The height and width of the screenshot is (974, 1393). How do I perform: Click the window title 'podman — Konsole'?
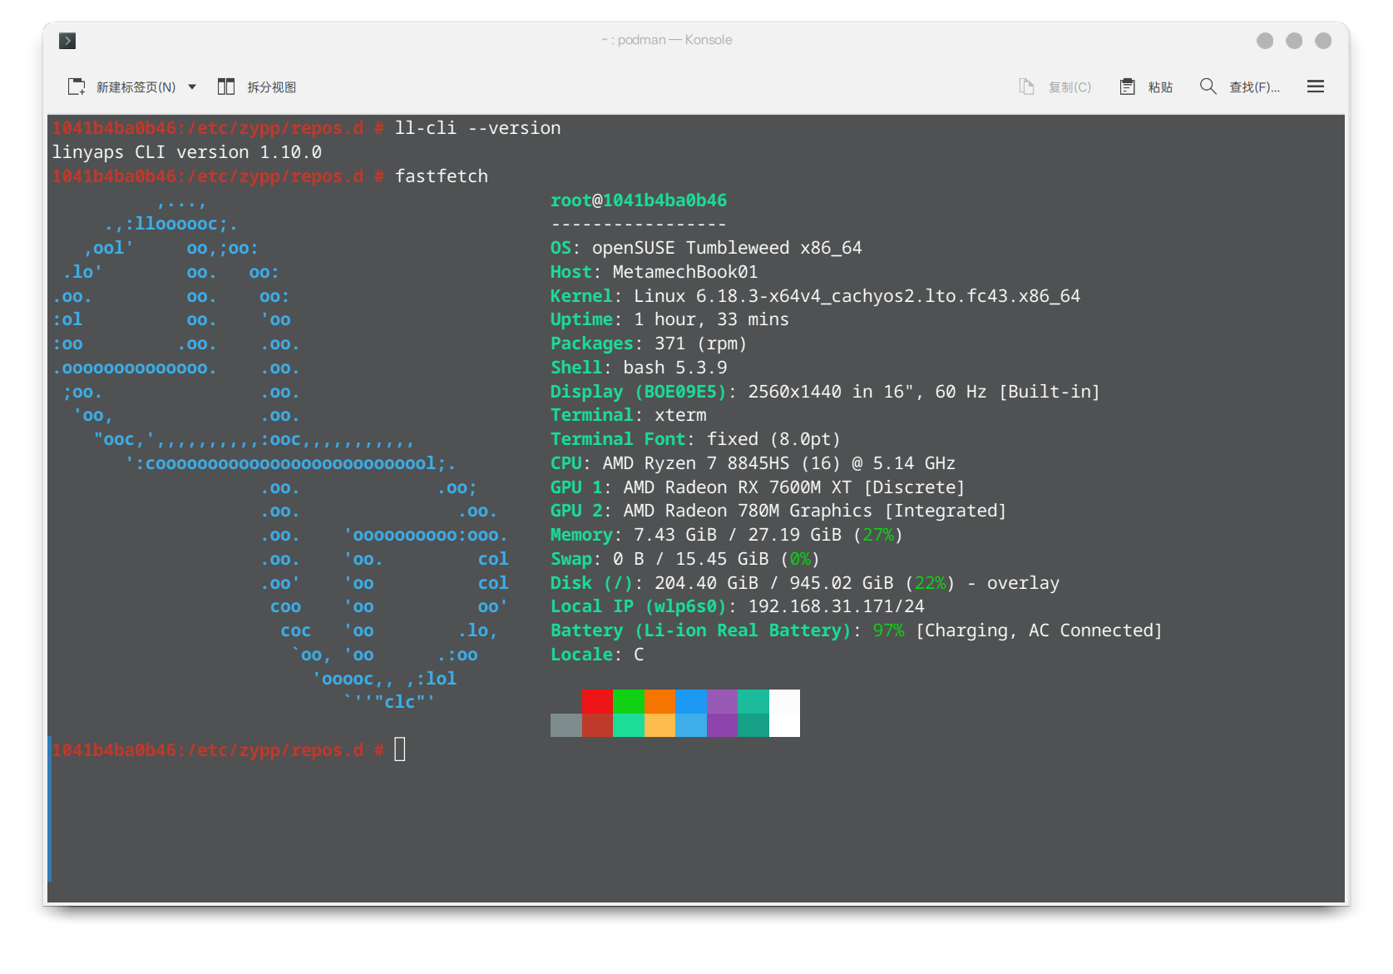click(674, 40)
